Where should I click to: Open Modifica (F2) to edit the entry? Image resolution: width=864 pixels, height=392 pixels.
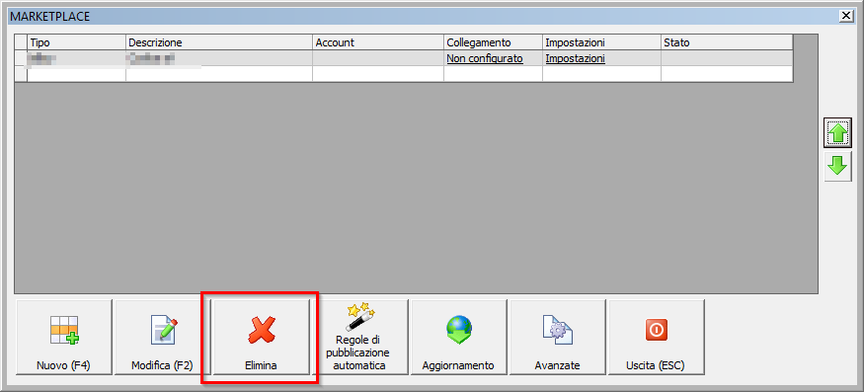point(163,337)
